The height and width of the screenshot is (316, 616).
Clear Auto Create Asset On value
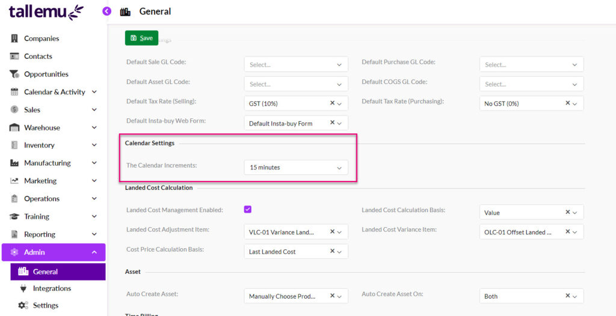tap(568, 296)
